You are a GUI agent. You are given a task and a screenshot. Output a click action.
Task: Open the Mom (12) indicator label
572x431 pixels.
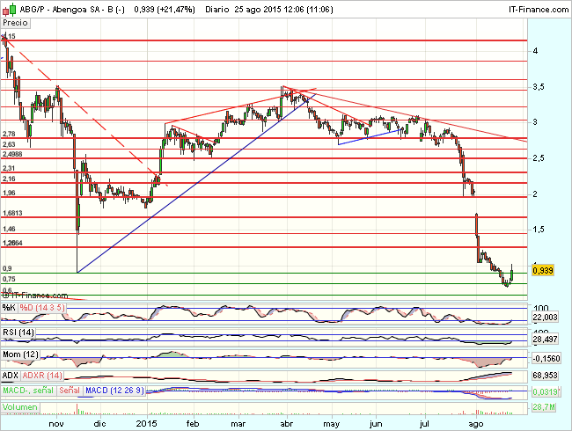pyautogui.click(x=21, y=354)
